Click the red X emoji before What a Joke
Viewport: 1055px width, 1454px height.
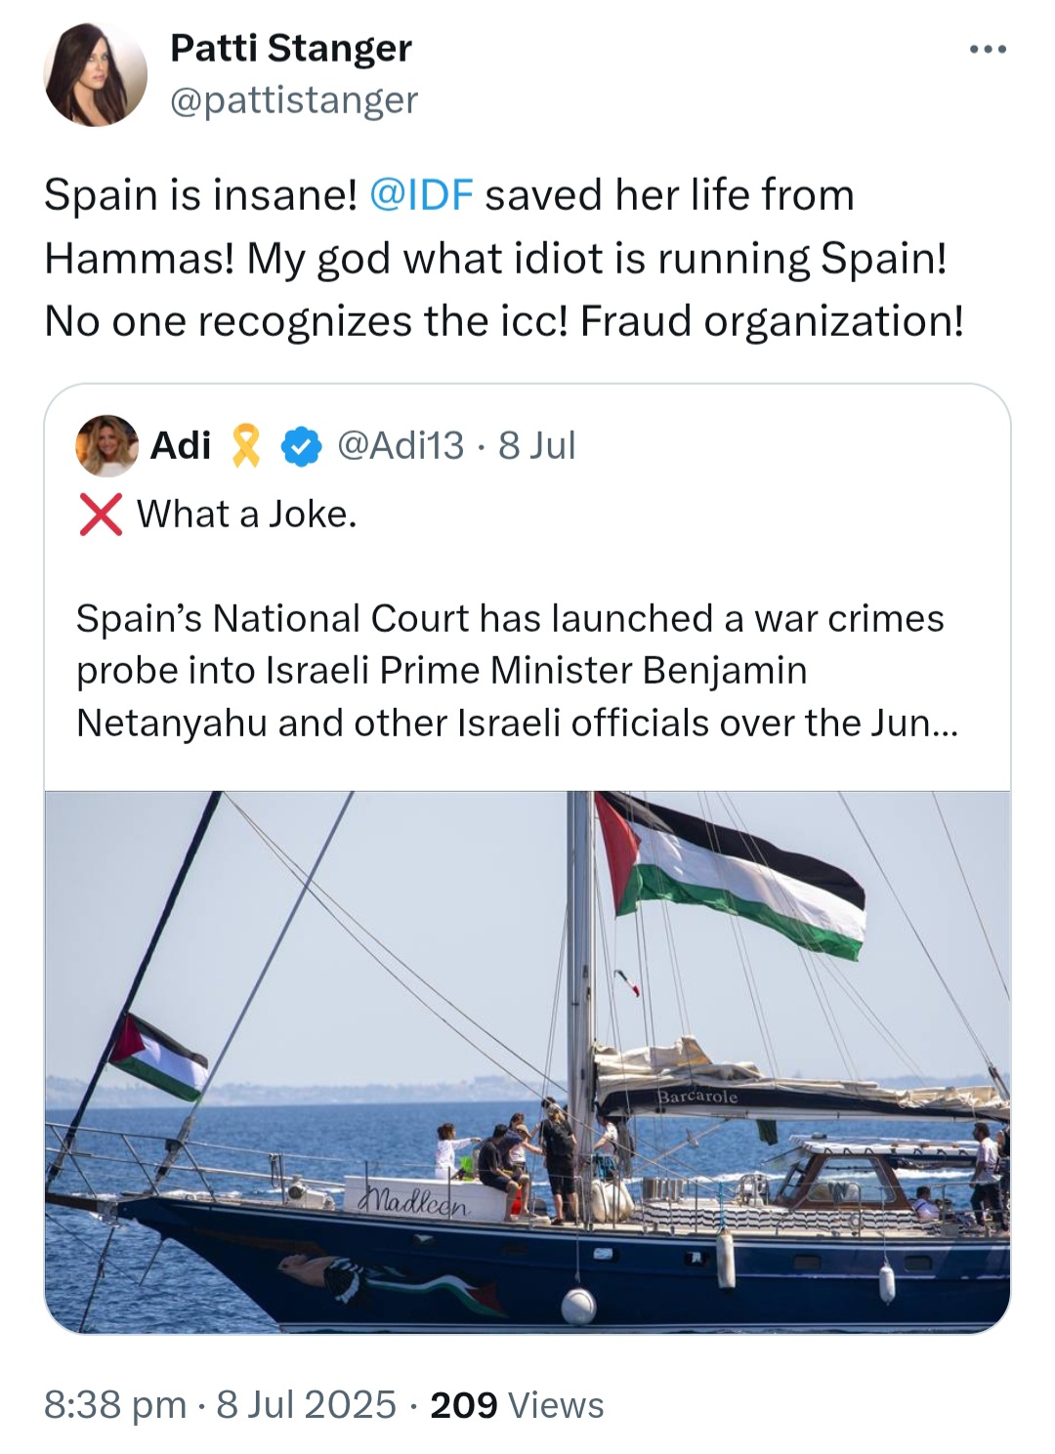tap(101, 515)
